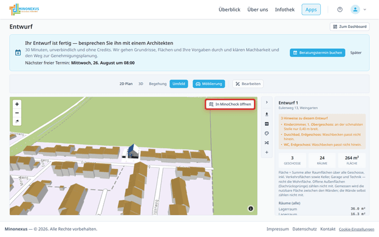Viewport: 379px width, 237px height.
Task: Open Cookie-Einstellungen link
Action: tap(357, 229)
